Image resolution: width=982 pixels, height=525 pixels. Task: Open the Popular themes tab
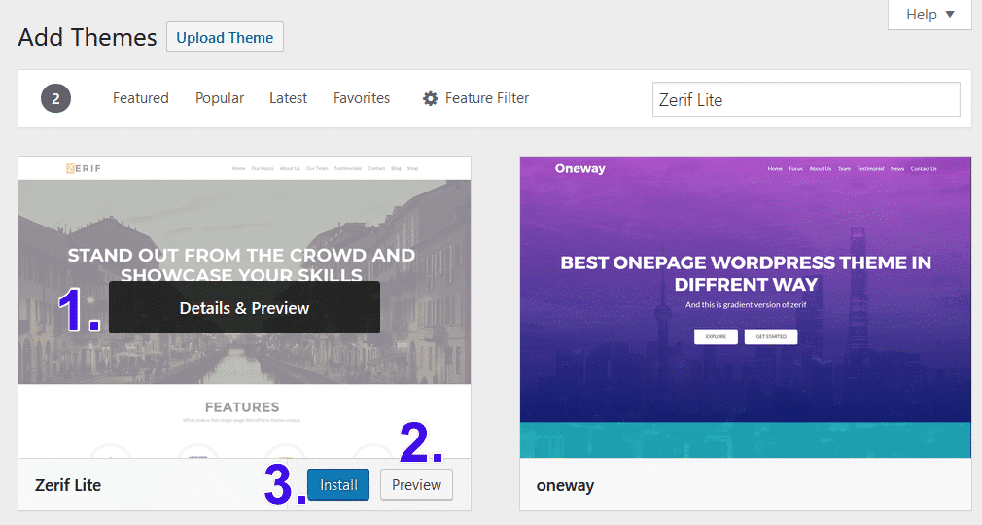tap(220, 98)
